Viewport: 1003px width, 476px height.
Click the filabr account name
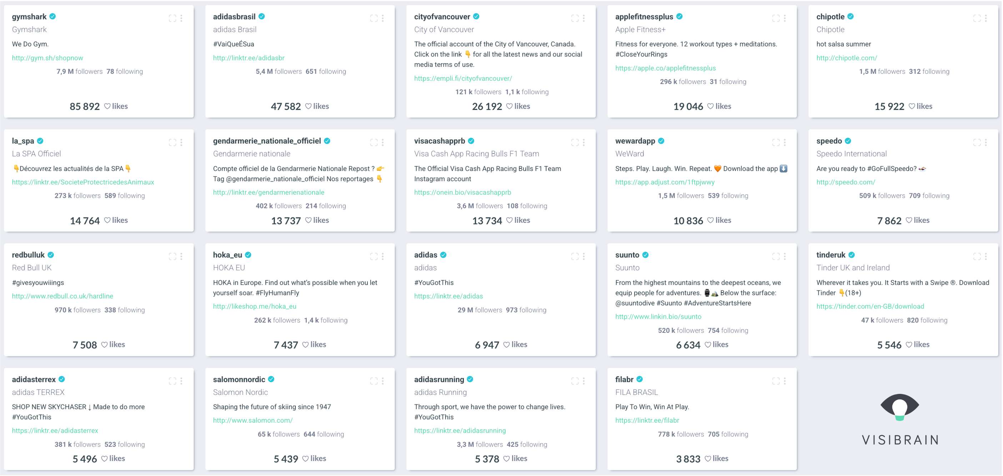point(624,379)
